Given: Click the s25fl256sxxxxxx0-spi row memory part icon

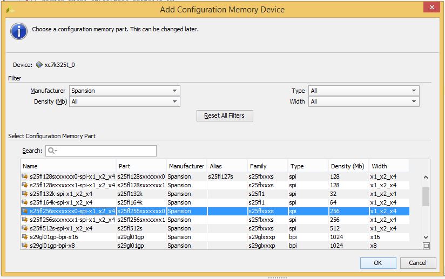Looking at the screenshot, I should point(25,211).
